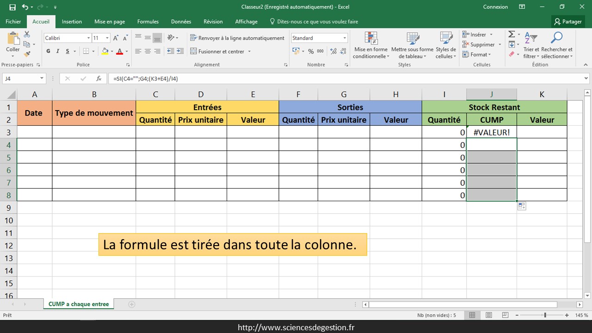Click the Partager button
Image resolution: width=592 pixels, height=333 pixels.
click(x=568, y=22)
